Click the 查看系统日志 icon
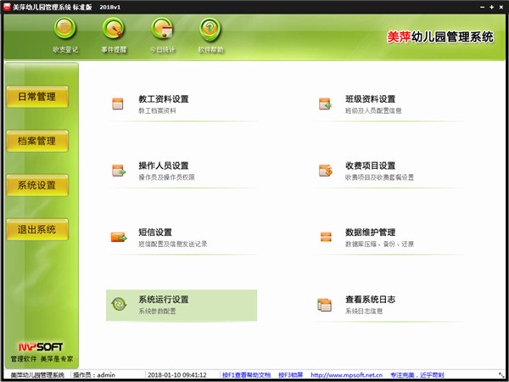This screenshot has height=382, width=509. point(324,304)
